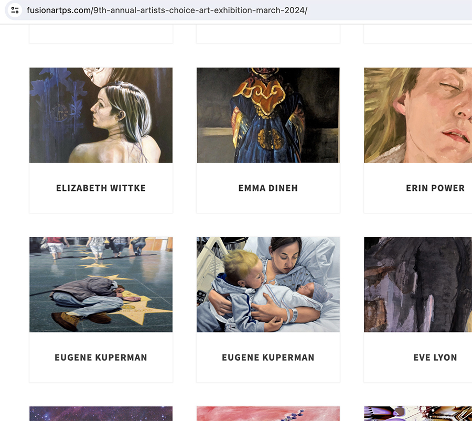This screenshot has height=421, width=472.
Task: Open Erin Power's sleeping face painting
Action: coord(418,115)
